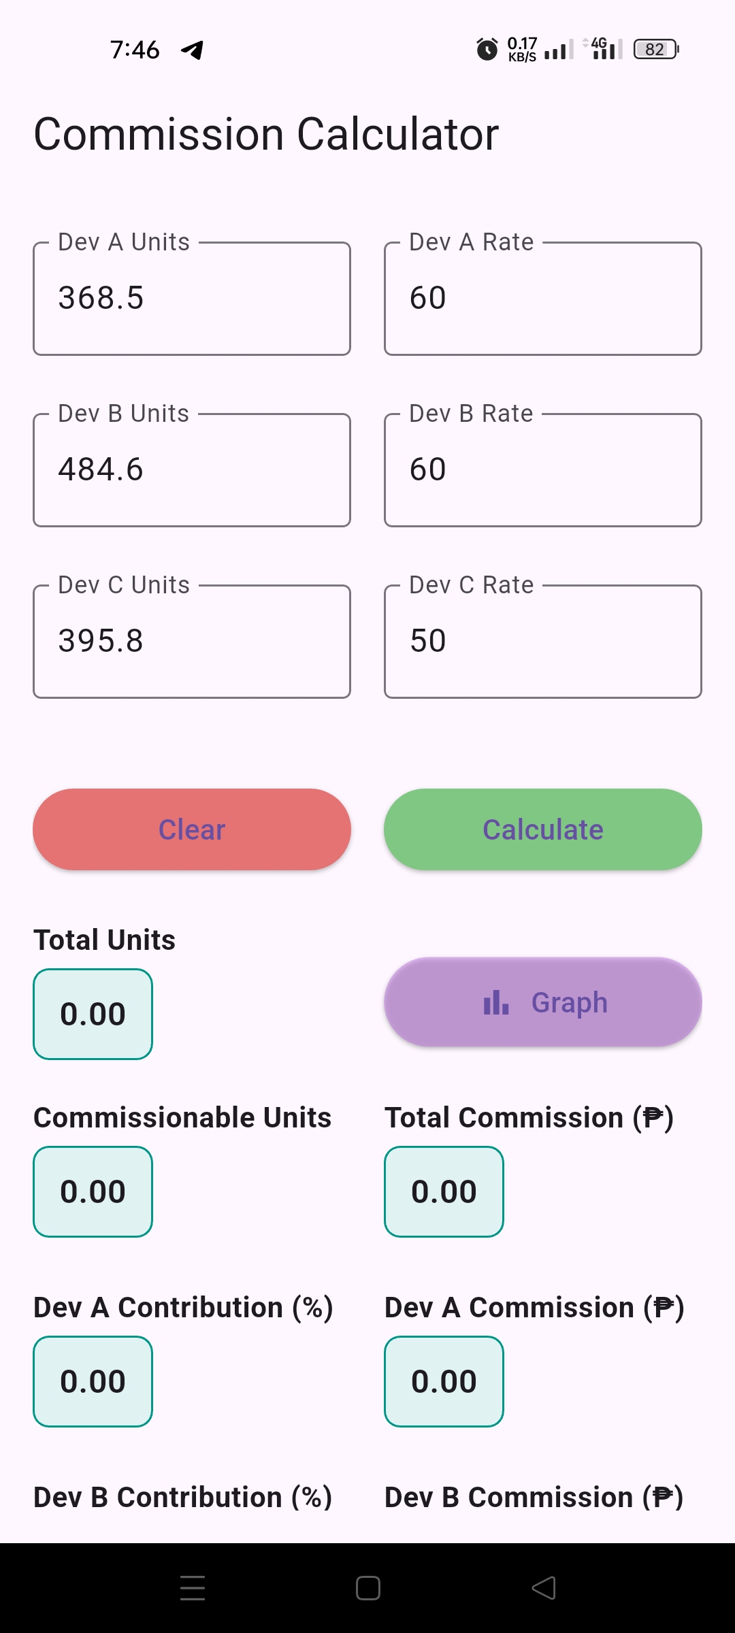Tap the 4G signal strength icon
Image resolution: width=735 pixels, height=1633 pixels.
603,48
